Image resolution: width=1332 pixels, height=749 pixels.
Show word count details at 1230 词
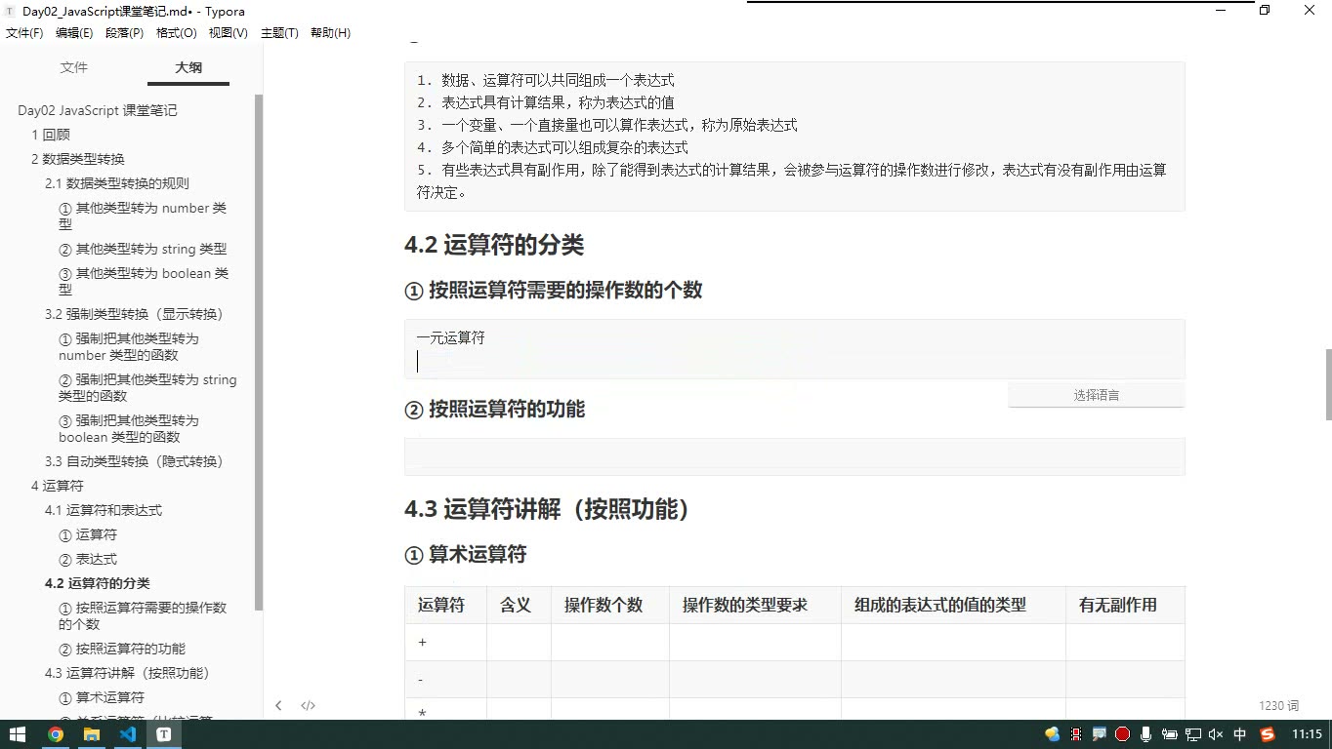[x=1278, y=705]
